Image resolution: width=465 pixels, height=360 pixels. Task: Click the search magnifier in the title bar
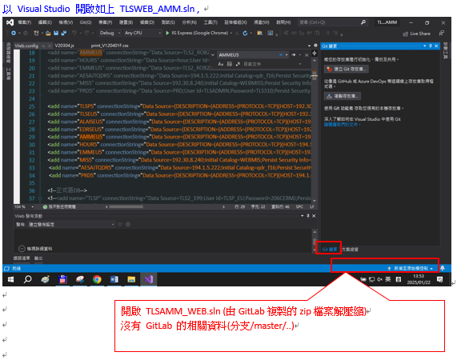tap(363, 22)
